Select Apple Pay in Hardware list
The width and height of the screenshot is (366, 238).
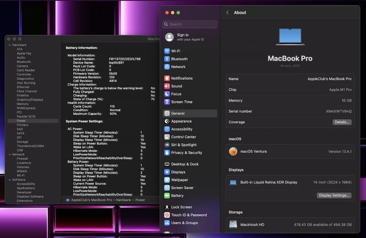(24, 53)
